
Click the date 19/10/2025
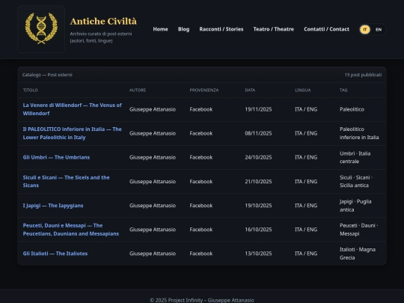point(258,205)
